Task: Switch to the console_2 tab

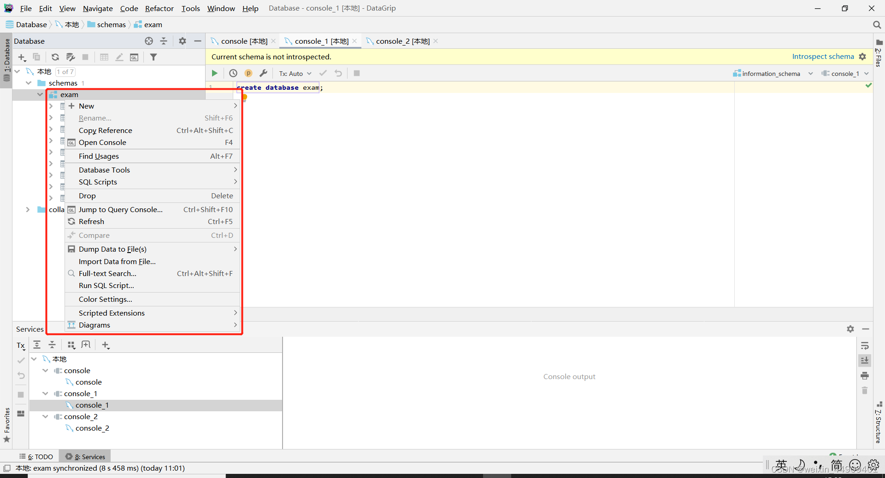Action: pos(398,41)
